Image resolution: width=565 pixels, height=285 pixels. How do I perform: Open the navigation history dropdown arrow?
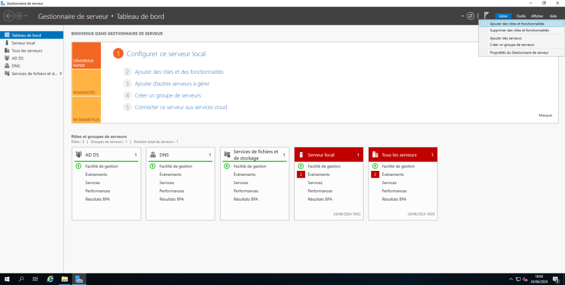coord(26,16)
